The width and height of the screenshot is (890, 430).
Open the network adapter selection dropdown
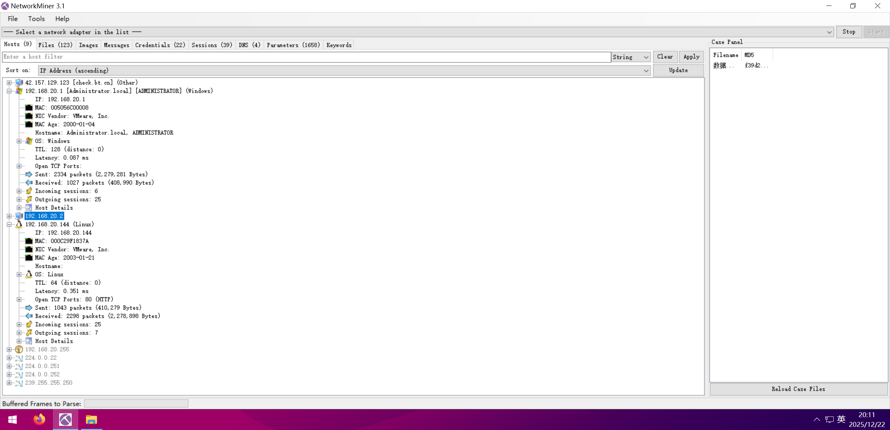pos(418,32)
